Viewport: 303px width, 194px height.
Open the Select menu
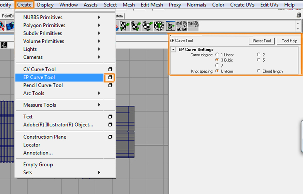(110, 5)
